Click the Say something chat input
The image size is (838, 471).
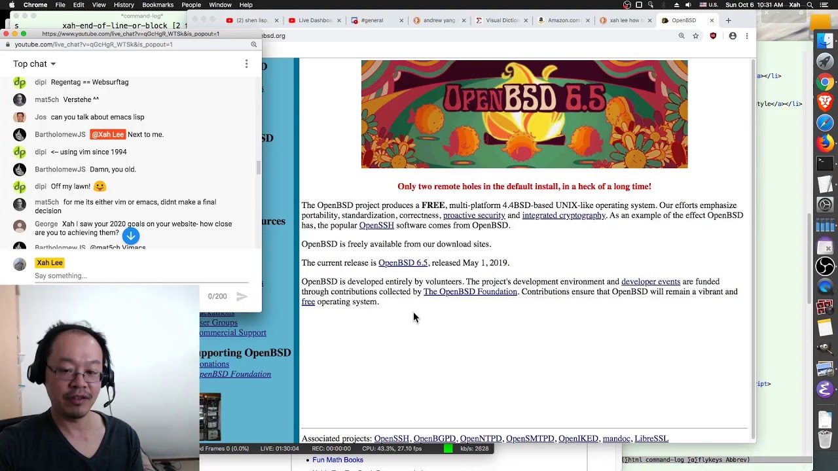[x=141, y=276]
